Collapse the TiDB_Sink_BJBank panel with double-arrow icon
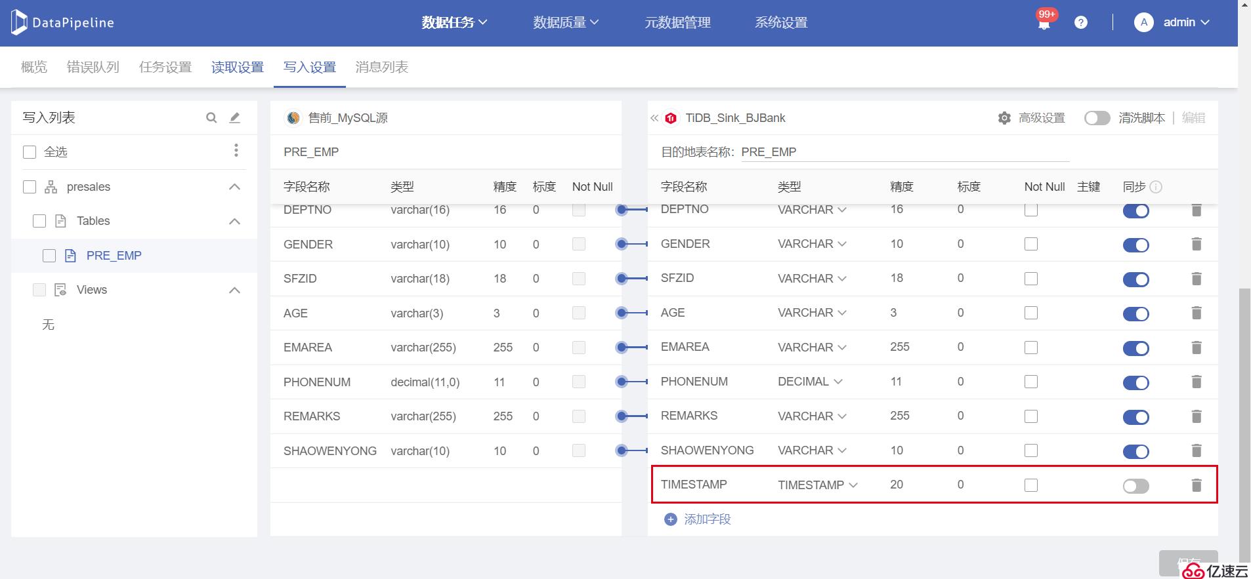1251x579 pixels. pyautogui.click(x=654, y=118)
